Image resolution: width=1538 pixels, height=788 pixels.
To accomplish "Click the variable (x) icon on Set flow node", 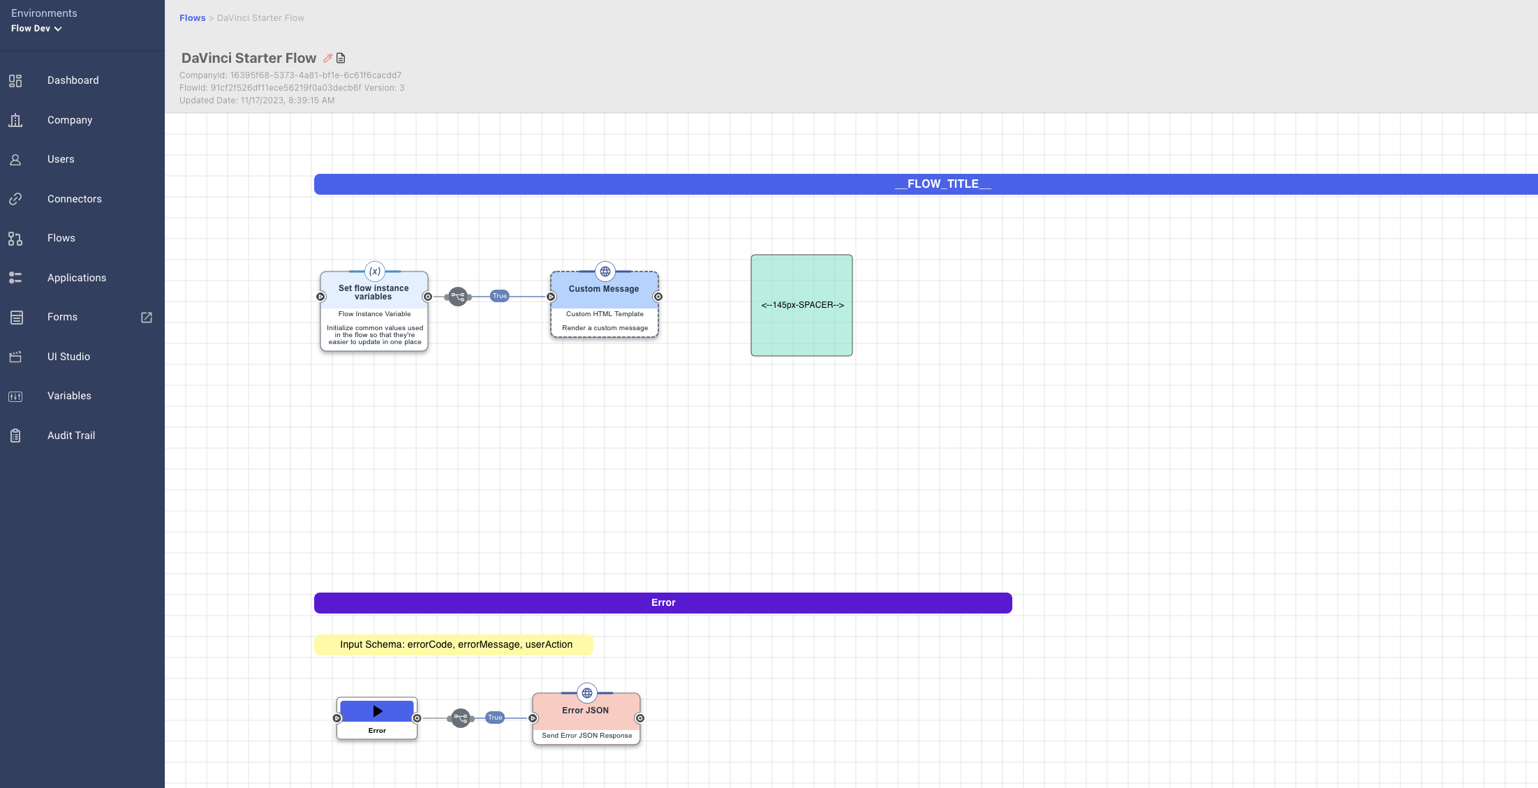I will tap(375, 272).
